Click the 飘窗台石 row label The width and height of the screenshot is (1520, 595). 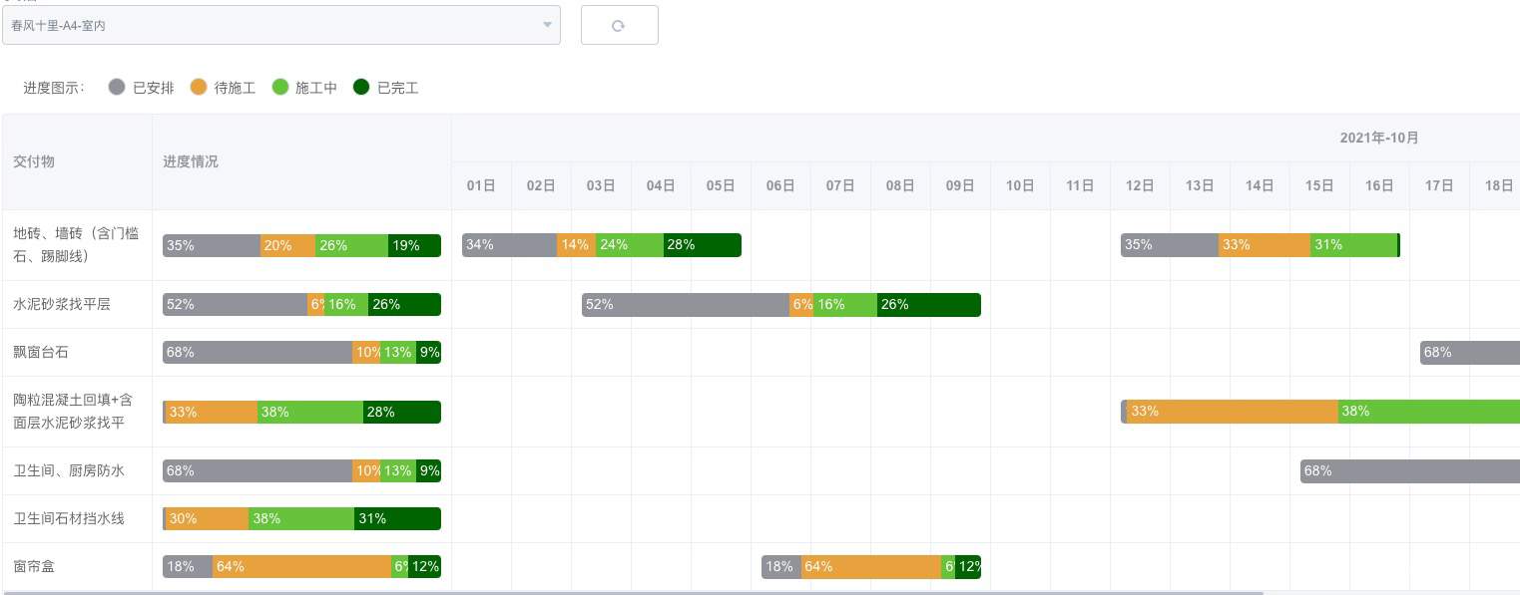pos(41,353)
